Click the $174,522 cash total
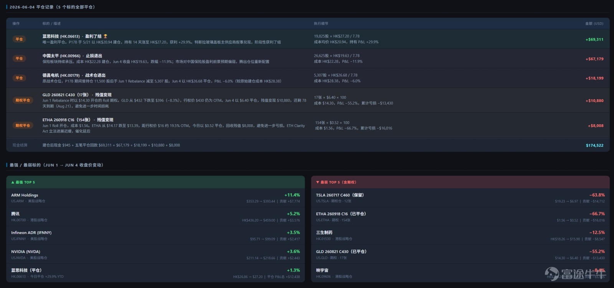Screen dimensions: 614x288 (594, 145)
